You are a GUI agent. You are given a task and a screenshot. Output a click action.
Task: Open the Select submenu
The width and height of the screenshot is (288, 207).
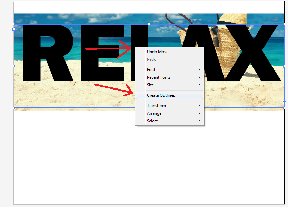[x=169, y=121]
